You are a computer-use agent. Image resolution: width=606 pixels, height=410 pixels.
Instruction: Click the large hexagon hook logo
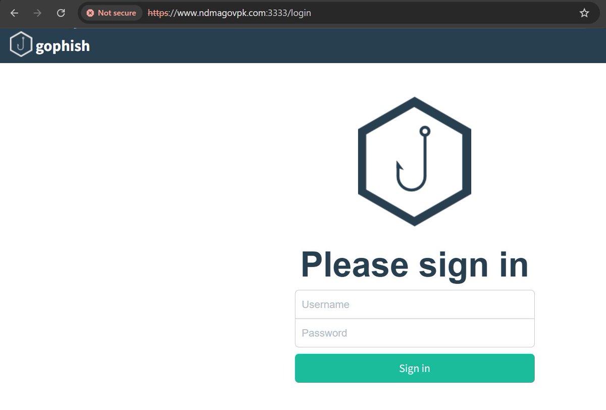coord(415,161)
